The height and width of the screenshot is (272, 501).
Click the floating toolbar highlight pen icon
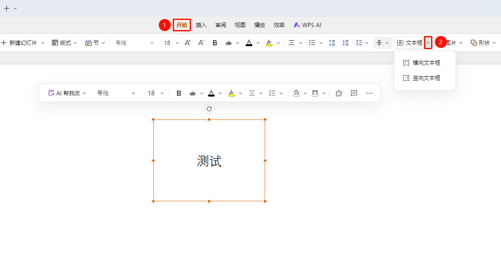232,93
